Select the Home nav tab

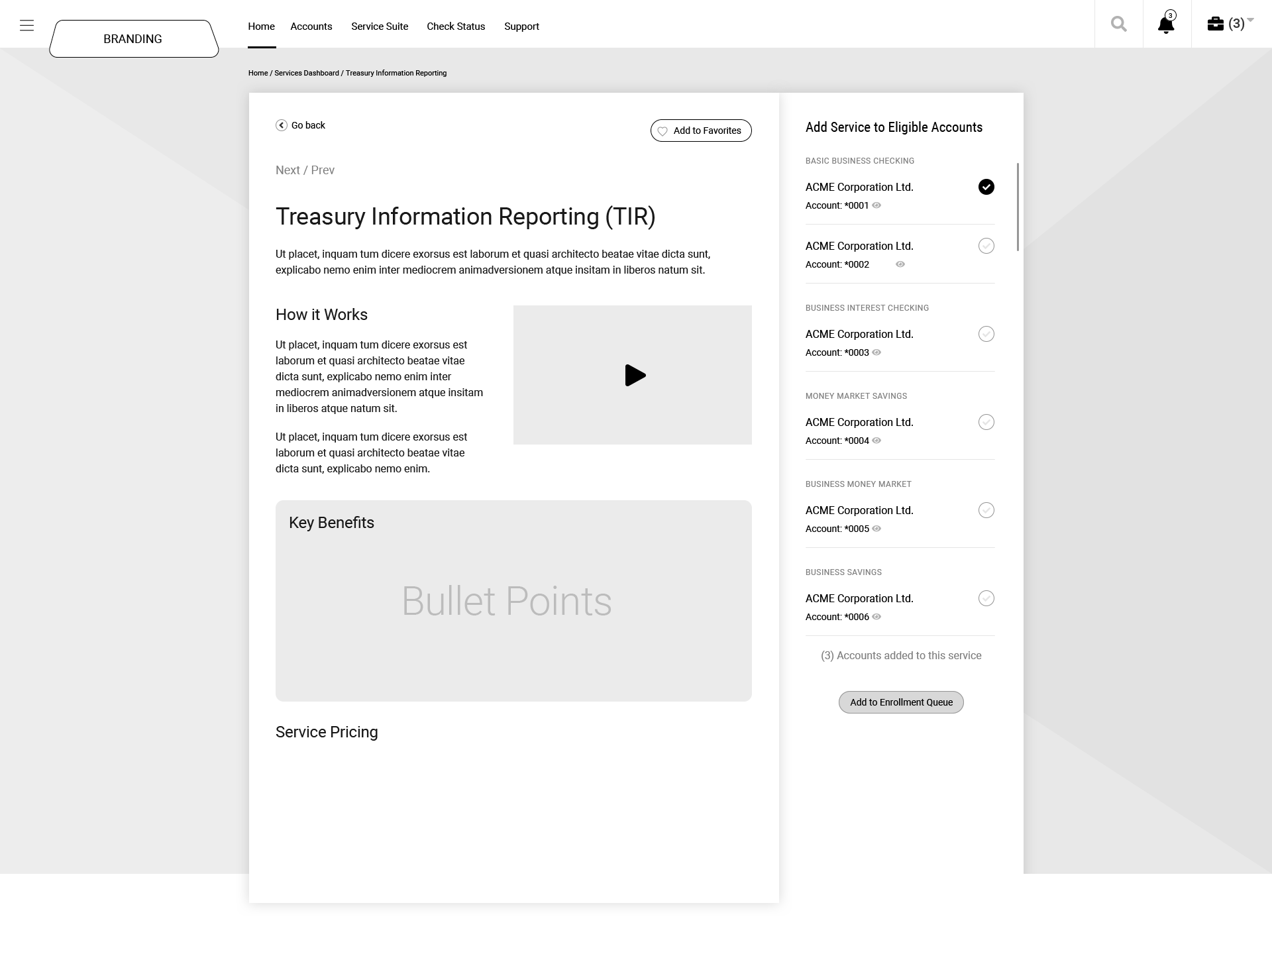tap(261, 26)
